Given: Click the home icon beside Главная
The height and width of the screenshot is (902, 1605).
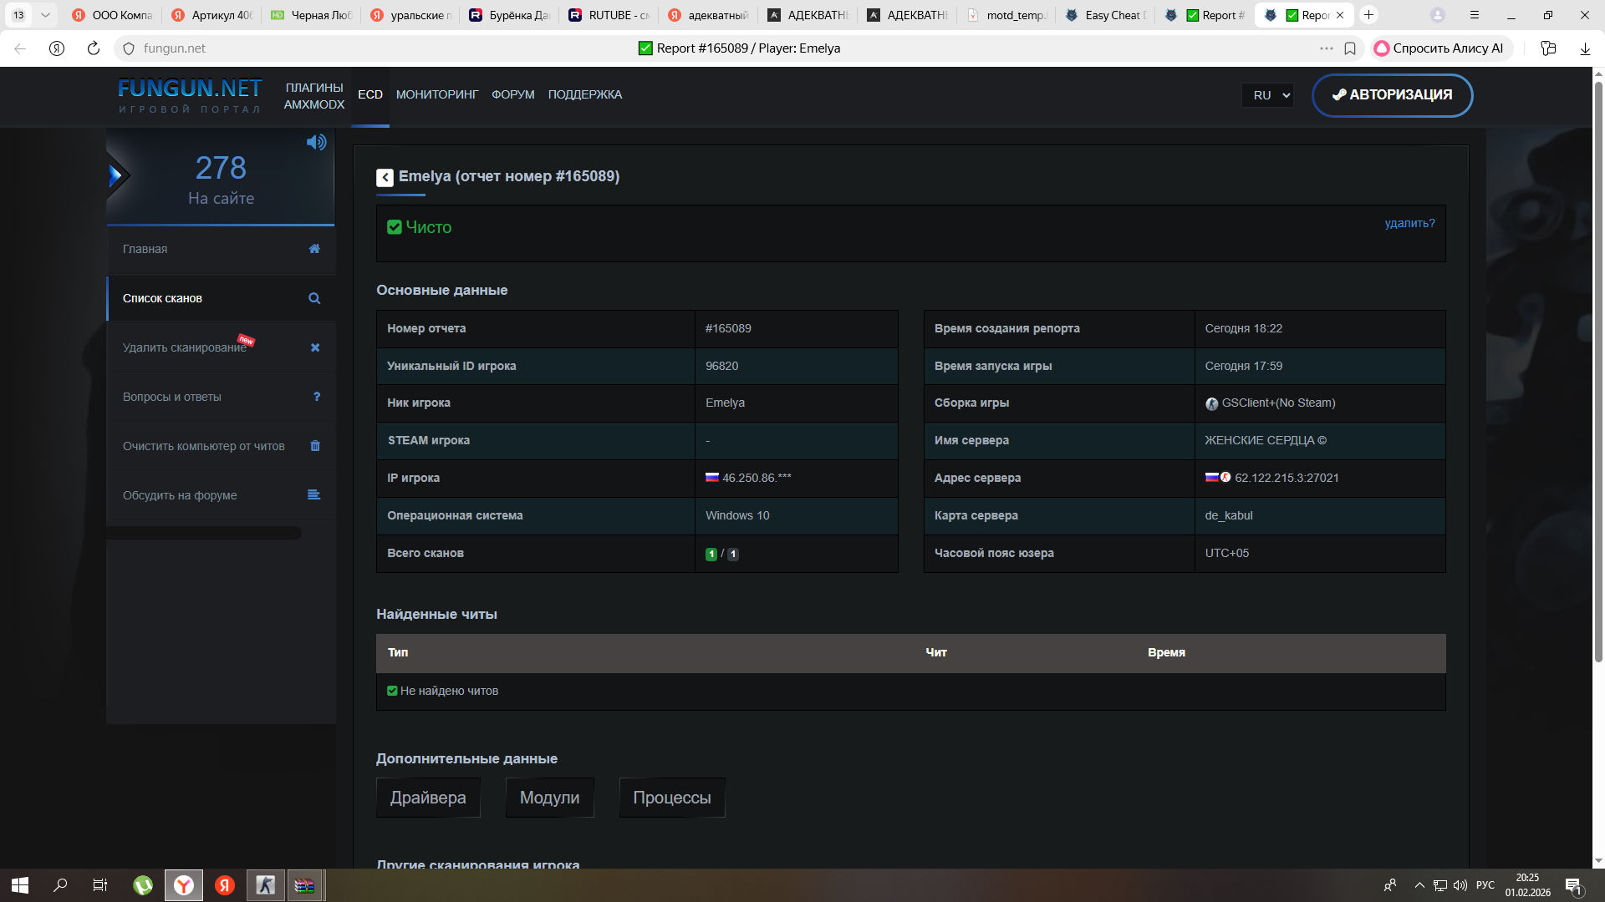Looking at the screenshot, I should tap(314, 249).
